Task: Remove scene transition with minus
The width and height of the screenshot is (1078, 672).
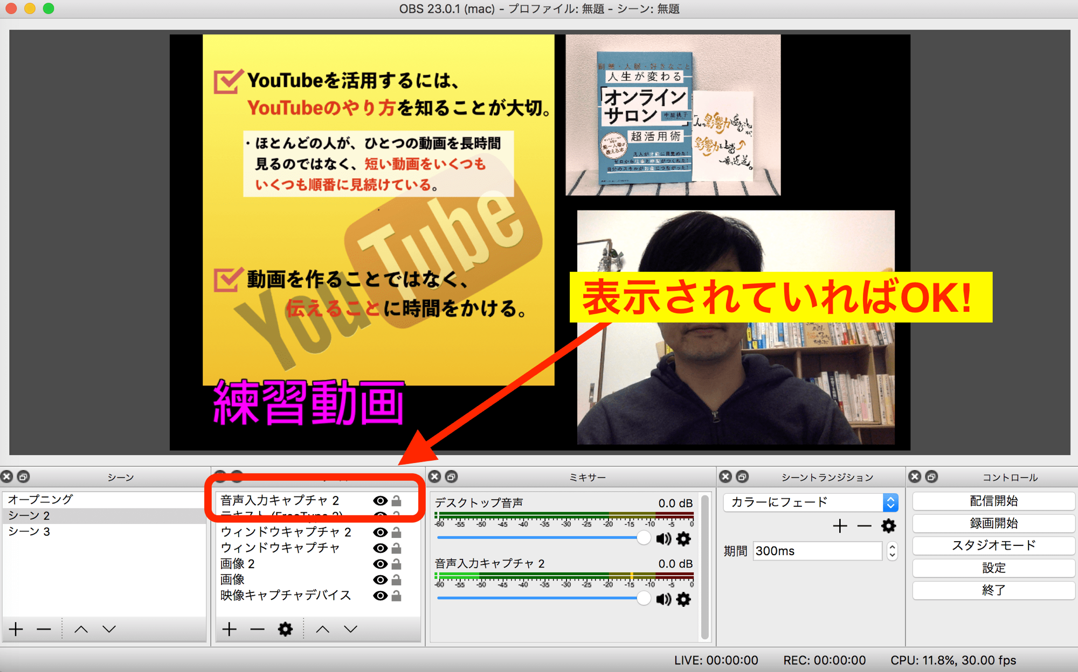Action: coord(864,526)
